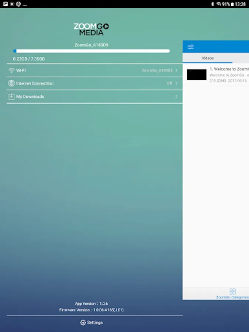Tap the '0.22GB / 7.35GB' storage text
249x332 pixels.
click(29, 59)
